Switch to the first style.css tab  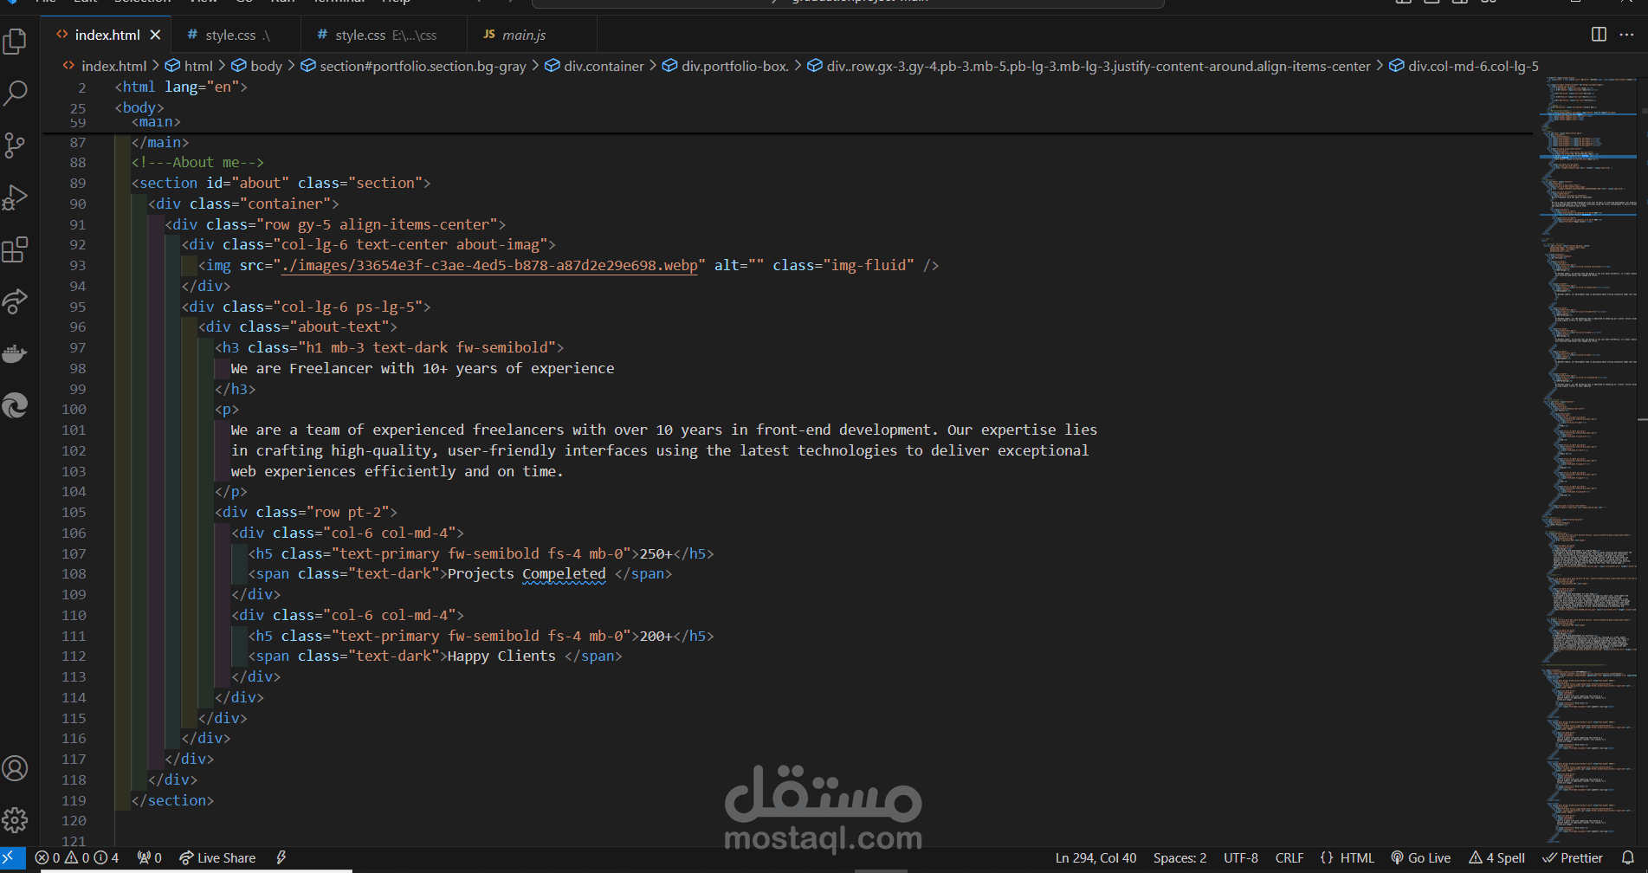236,35
